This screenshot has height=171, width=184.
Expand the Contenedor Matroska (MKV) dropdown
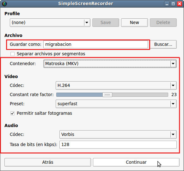(x=110, y=64)
